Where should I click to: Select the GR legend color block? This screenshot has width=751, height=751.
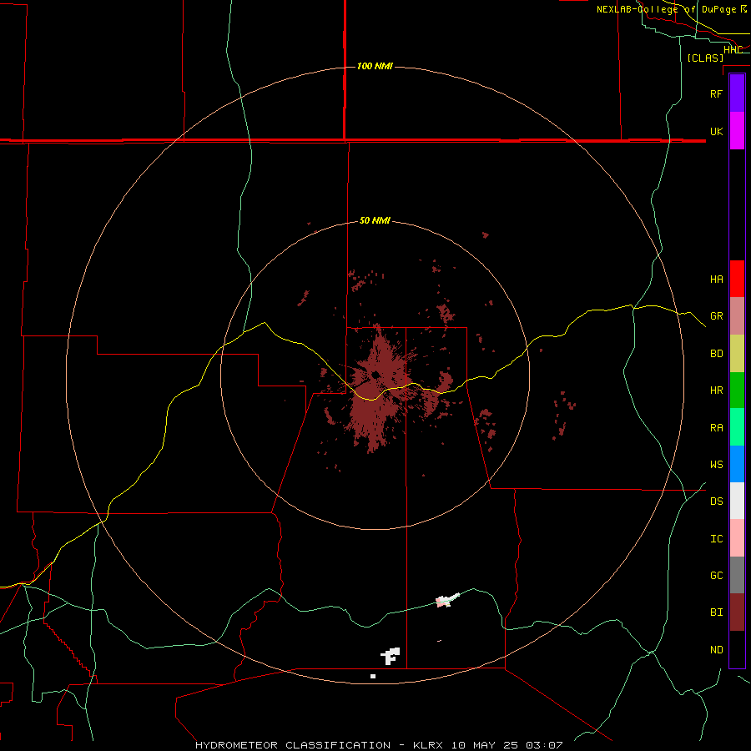pyautogui.click(x=737, y=316)
